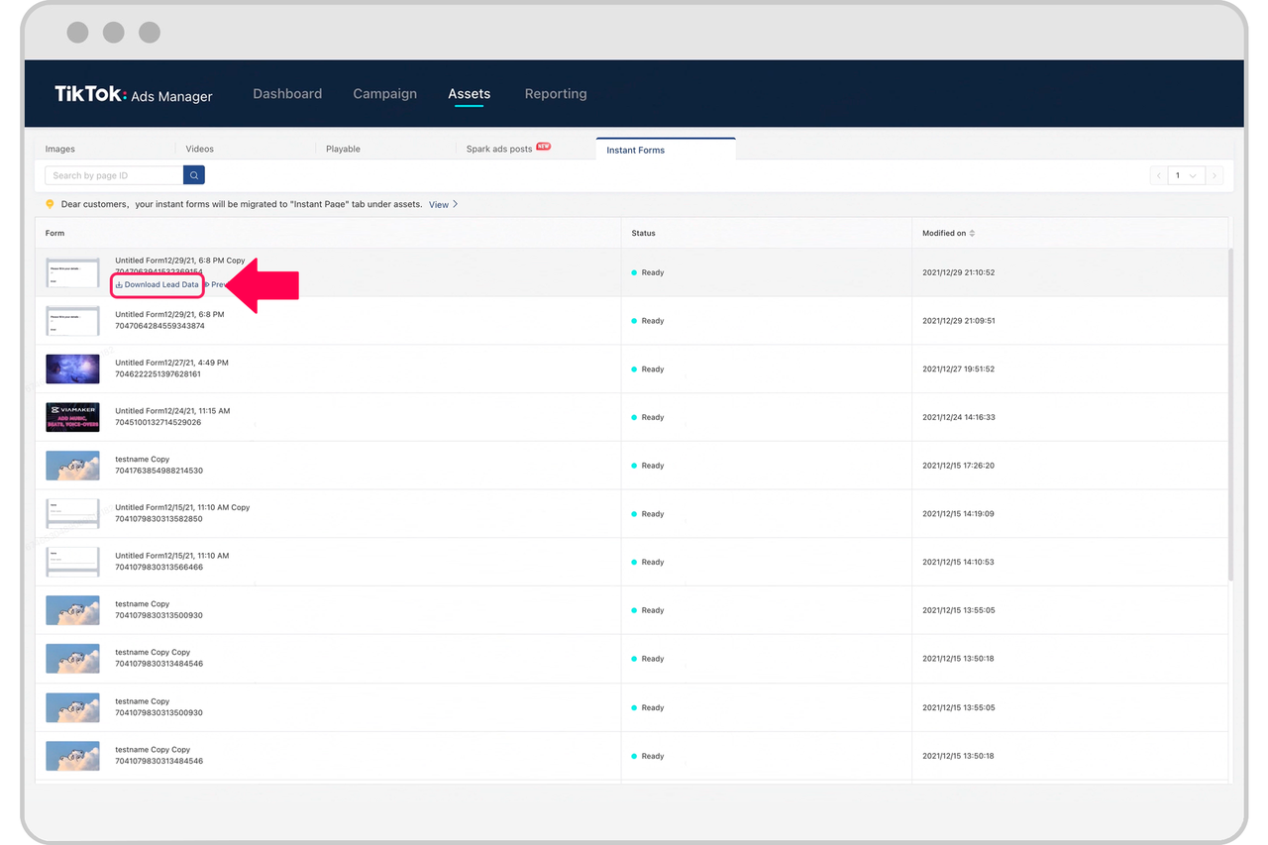Go to next page with right arrow
Screen dimensions: 1268x845
tap(1215, 175)
